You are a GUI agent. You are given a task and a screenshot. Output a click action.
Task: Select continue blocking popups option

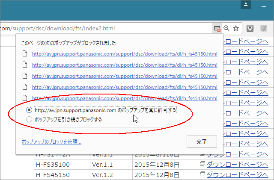[x=64, y=119]
